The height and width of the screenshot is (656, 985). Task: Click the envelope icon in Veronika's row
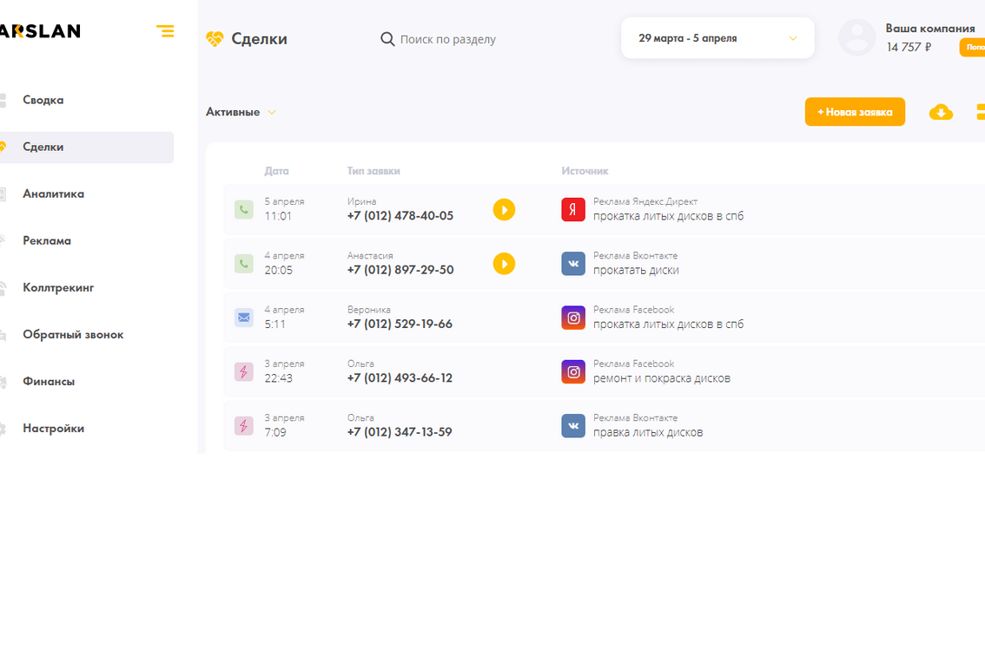click(244, 318)
